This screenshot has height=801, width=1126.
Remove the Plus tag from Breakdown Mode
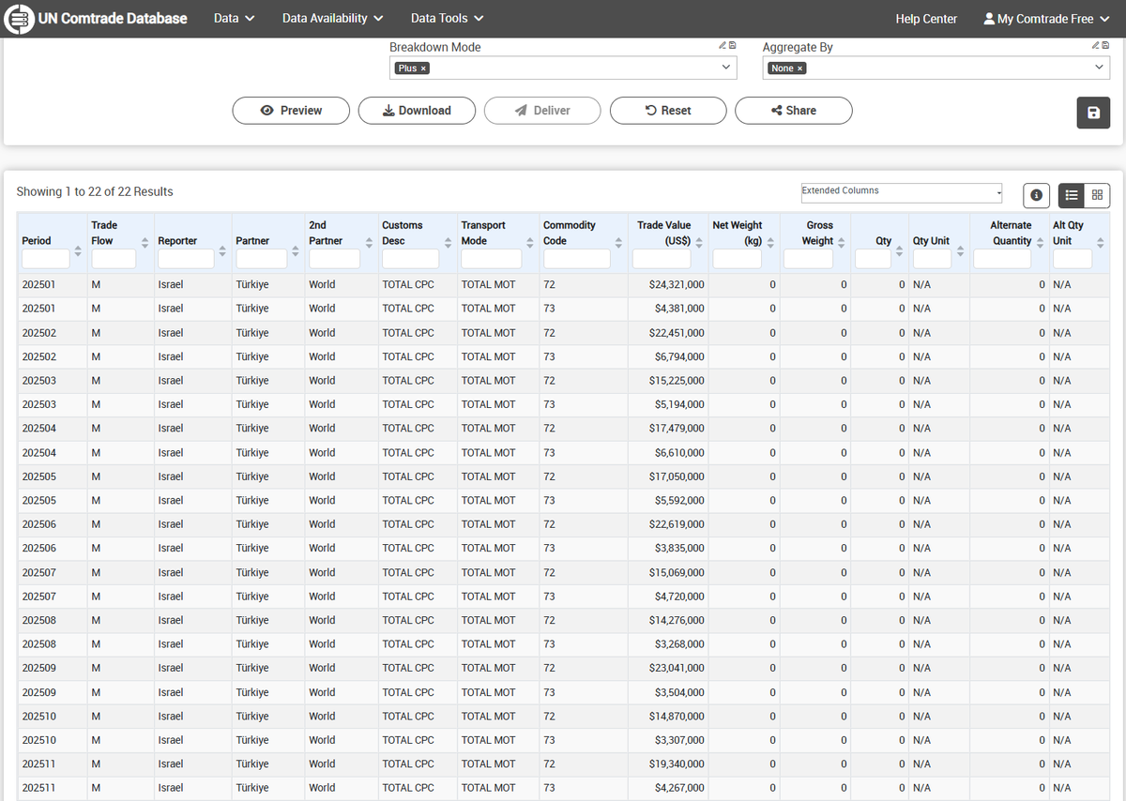pos(423,68)
